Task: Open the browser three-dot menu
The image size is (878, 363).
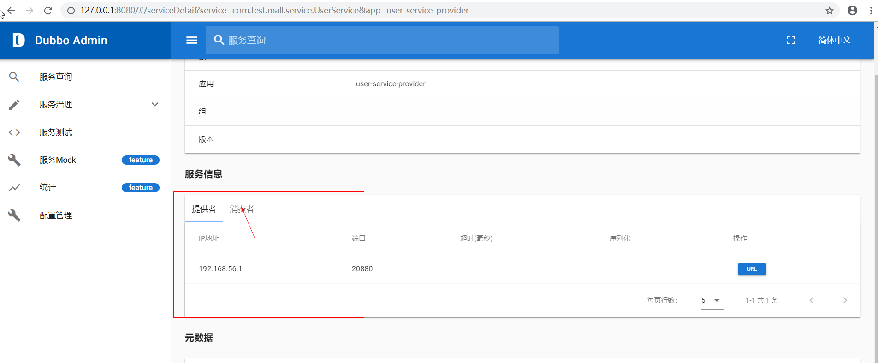Action: tap(871, 11)
